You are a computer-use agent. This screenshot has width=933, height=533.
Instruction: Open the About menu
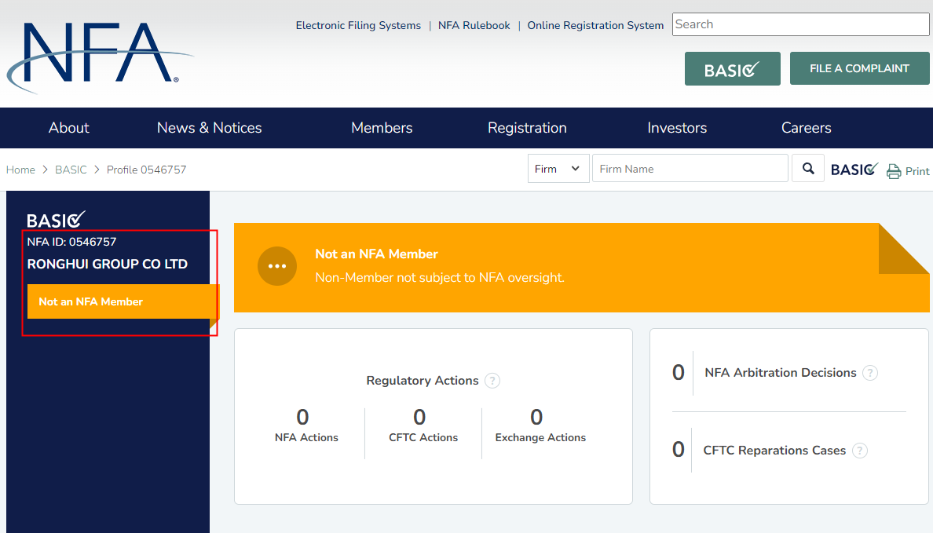click(69, 128)
